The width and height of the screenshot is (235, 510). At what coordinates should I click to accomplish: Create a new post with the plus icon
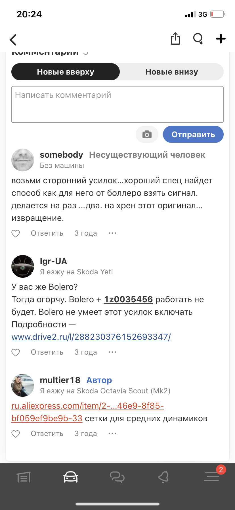coord(220,39)
